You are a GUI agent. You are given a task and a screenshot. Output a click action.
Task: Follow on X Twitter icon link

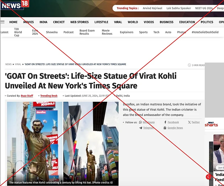point(194,122)
